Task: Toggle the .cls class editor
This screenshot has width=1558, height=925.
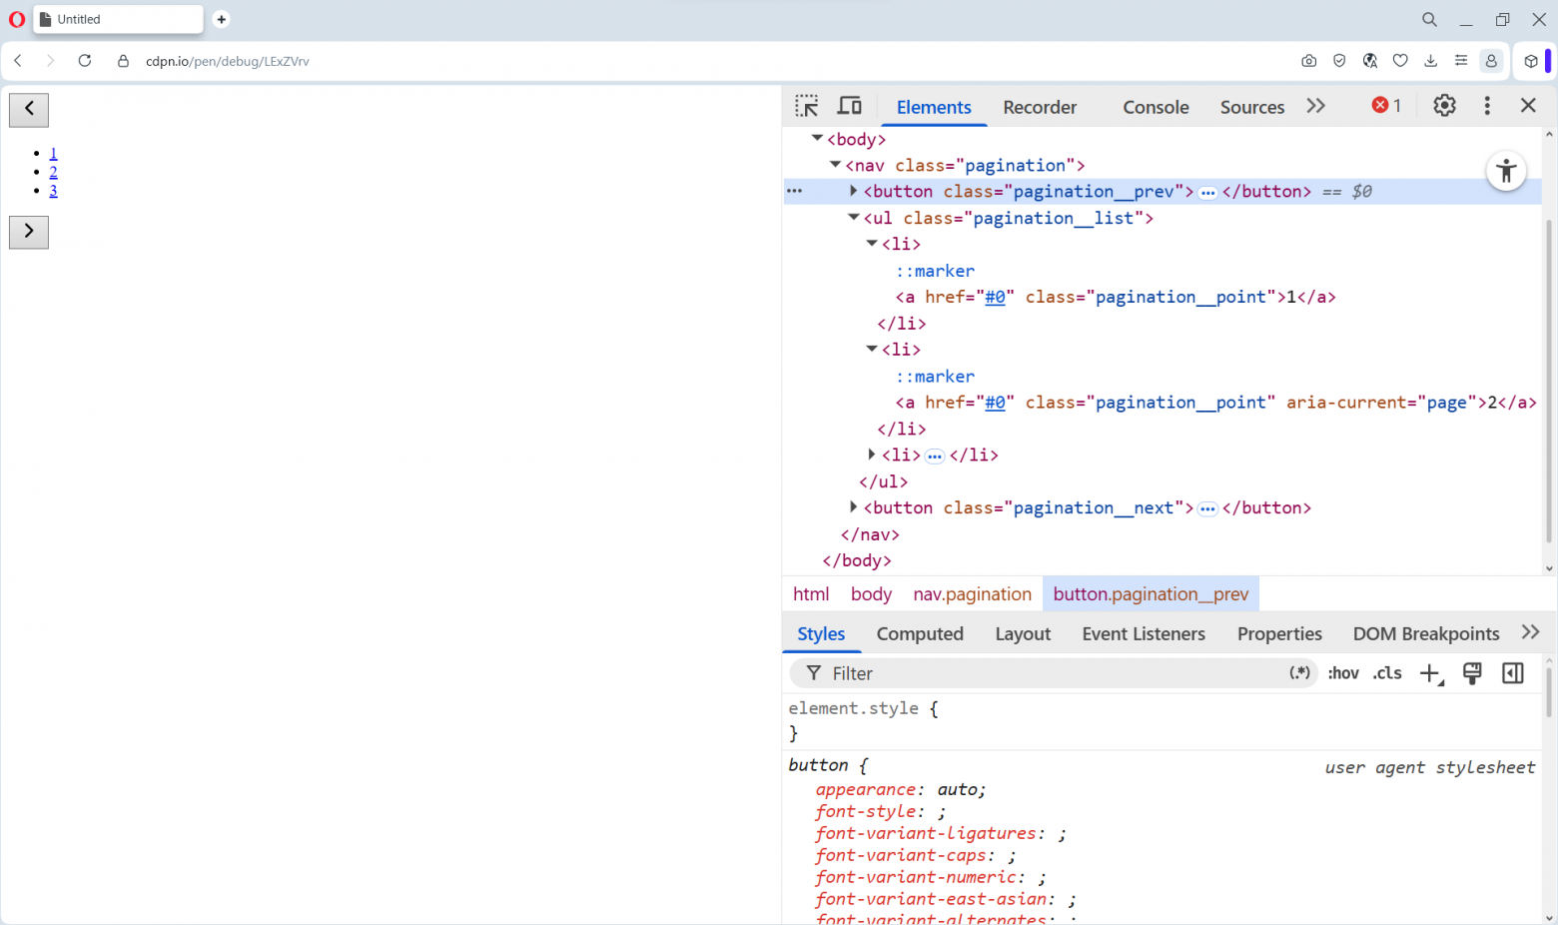Action: [x=1387, y=673]
